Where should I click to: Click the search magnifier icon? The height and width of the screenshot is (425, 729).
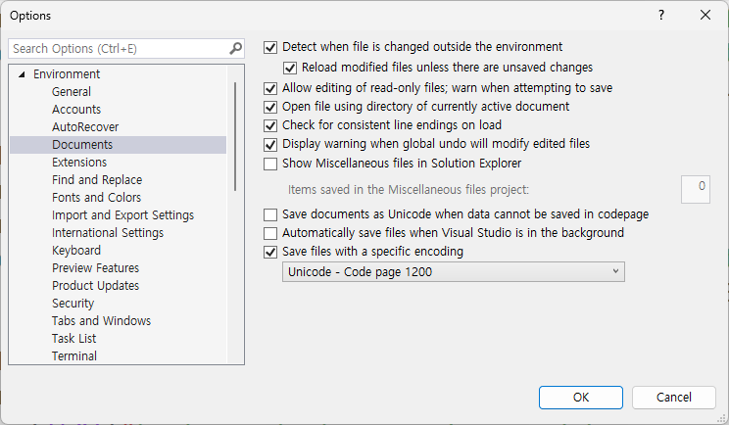[x=235, y=48]
